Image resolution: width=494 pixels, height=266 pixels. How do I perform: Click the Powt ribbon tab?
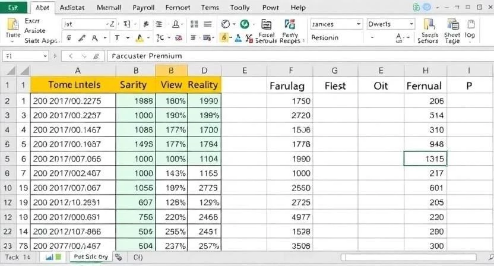[271, 8]
